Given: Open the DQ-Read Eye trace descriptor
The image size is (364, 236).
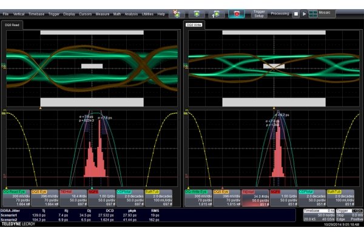Looking at the screenshot, I should tap(16, 198).
